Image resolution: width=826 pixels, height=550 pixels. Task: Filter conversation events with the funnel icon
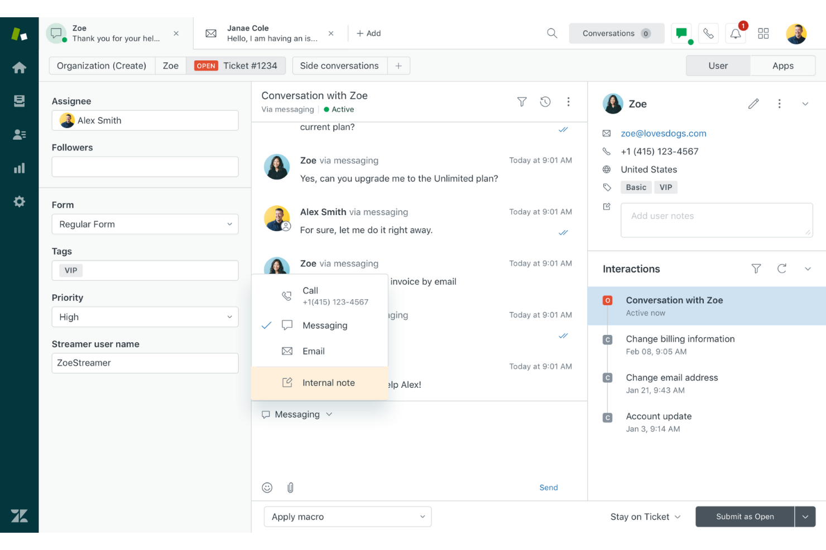tap(521, 102)
